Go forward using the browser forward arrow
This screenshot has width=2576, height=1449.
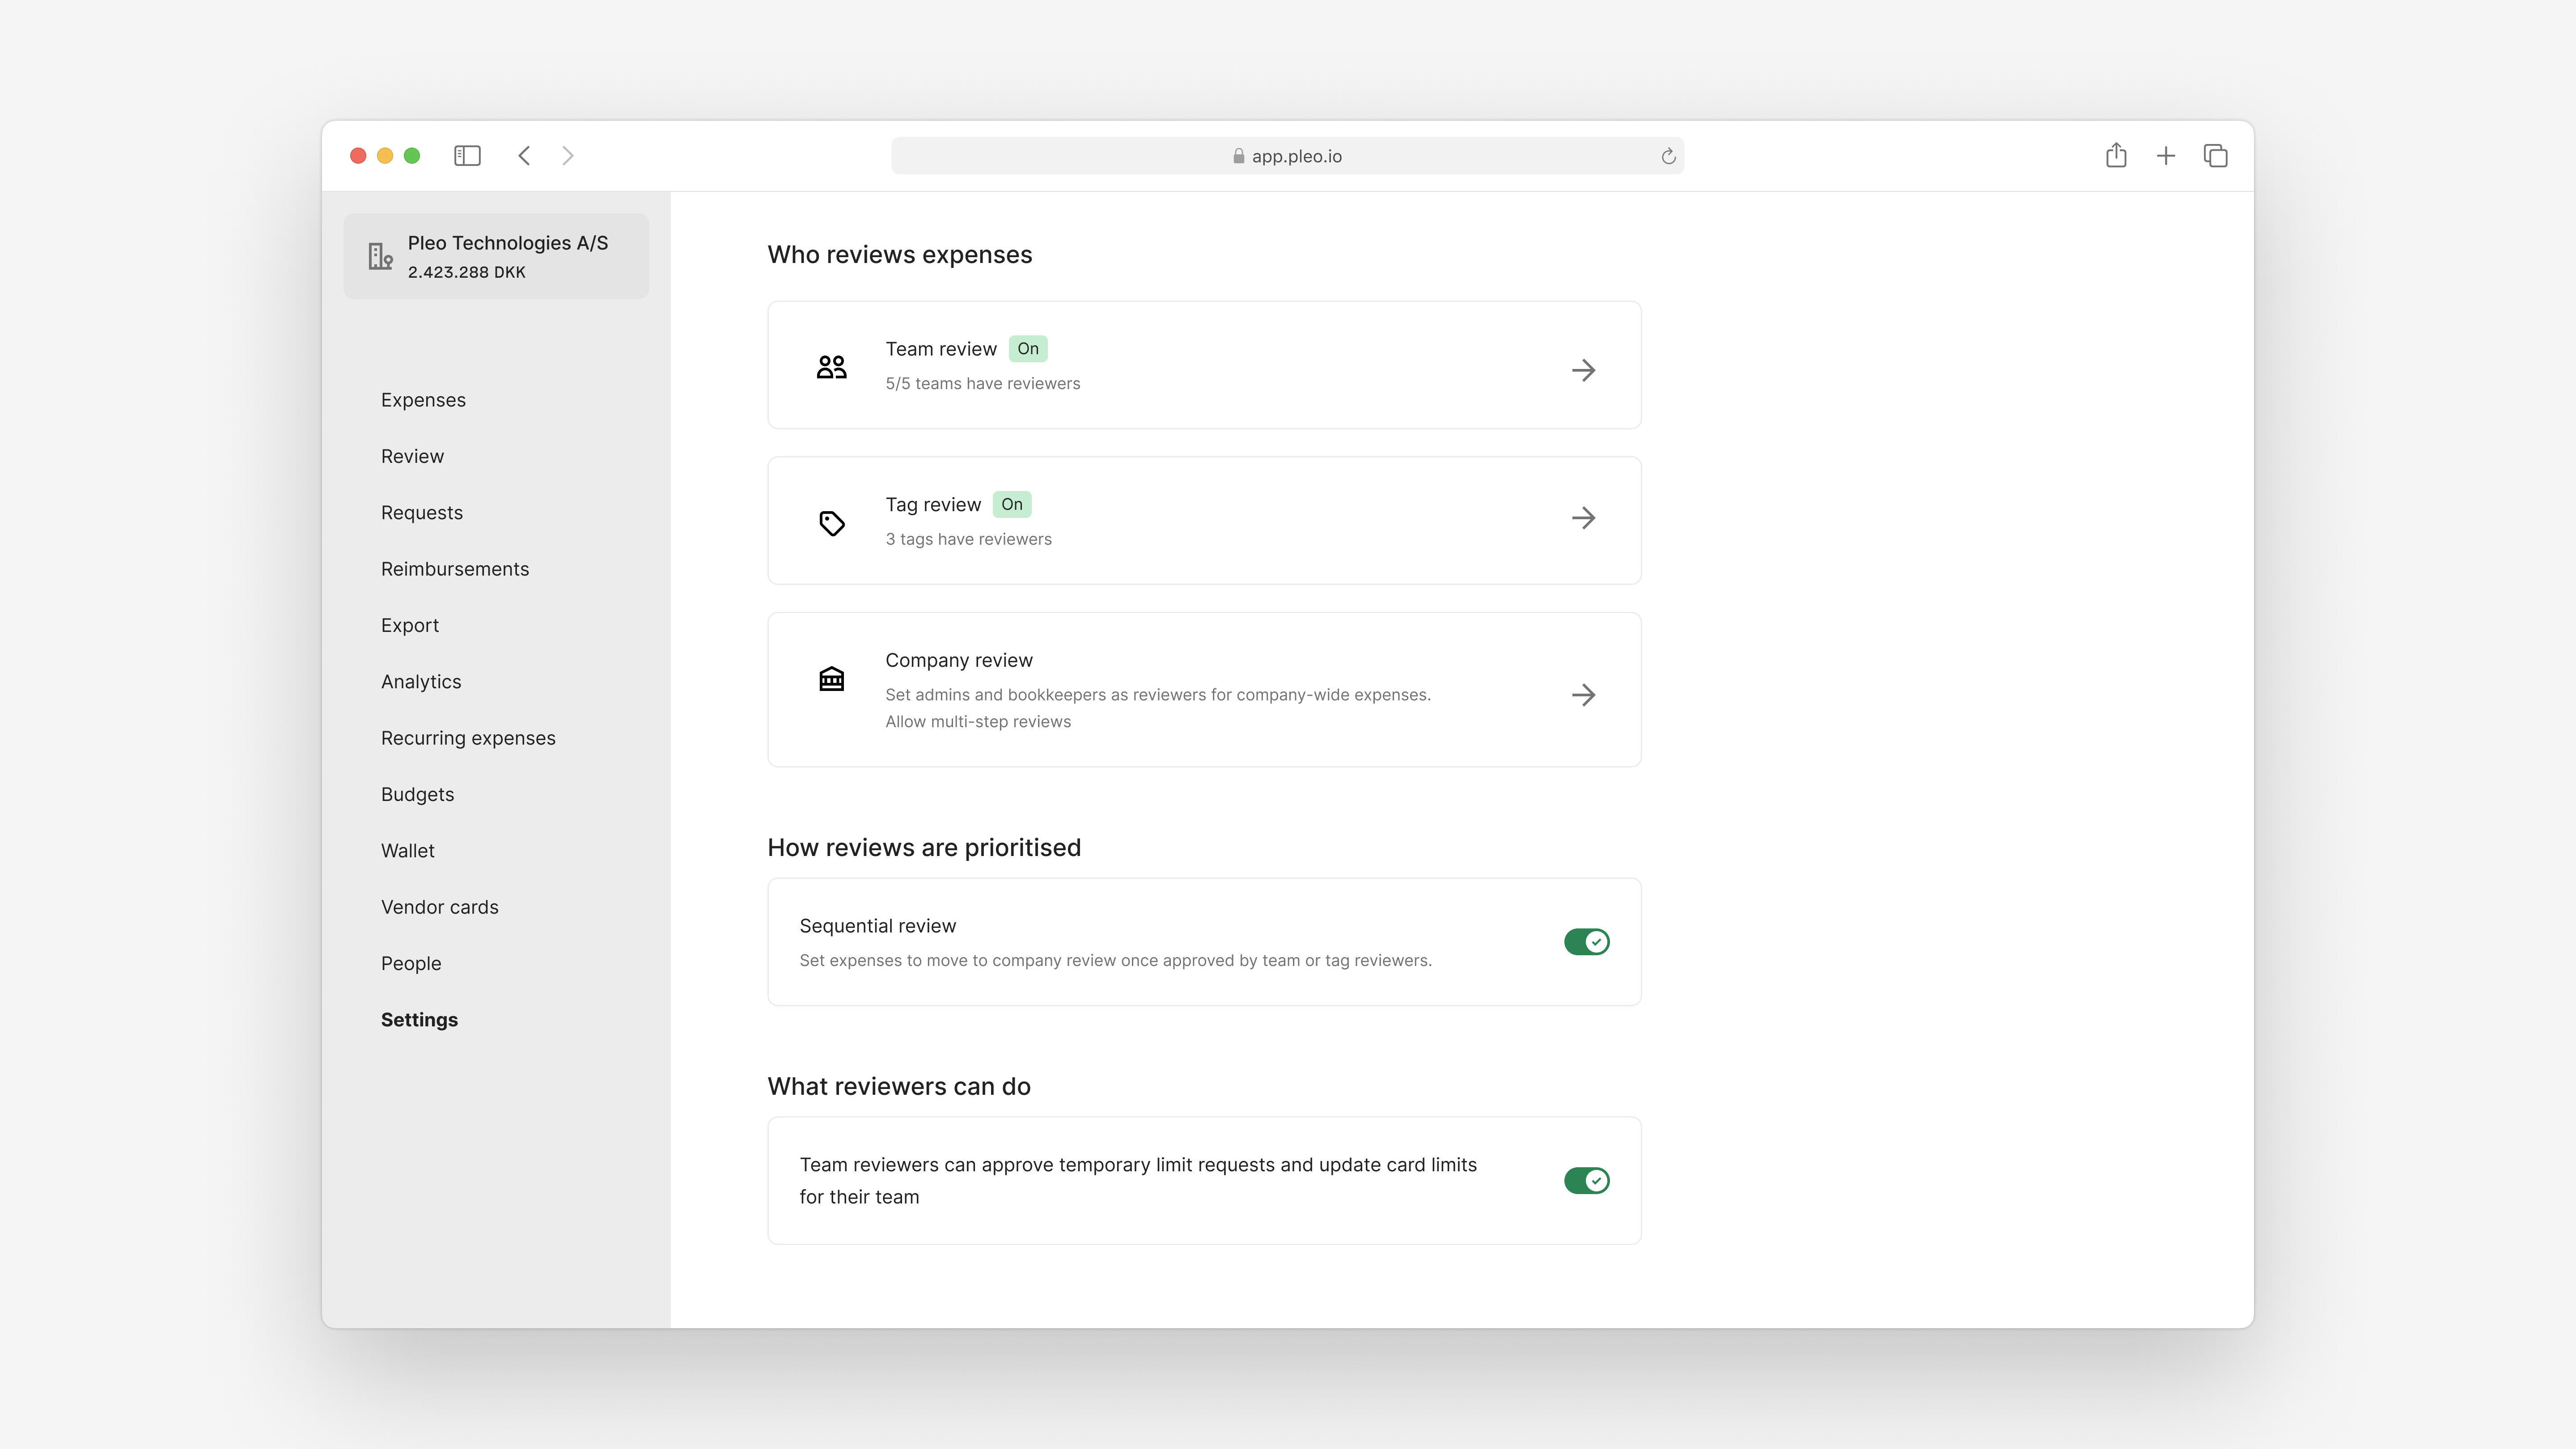568,156
